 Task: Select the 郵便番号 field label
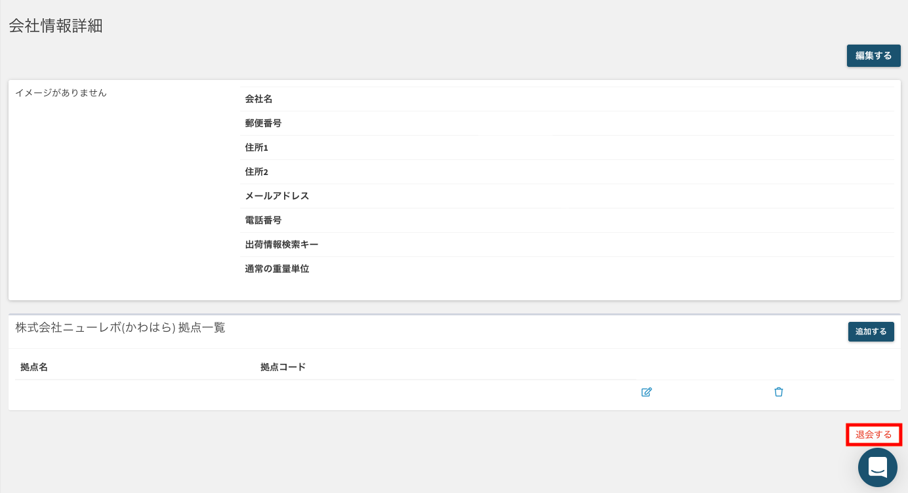263,123
